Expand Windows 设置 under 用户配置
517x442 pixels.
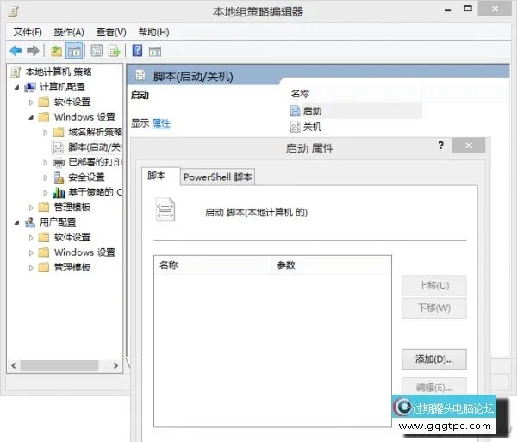31,252
